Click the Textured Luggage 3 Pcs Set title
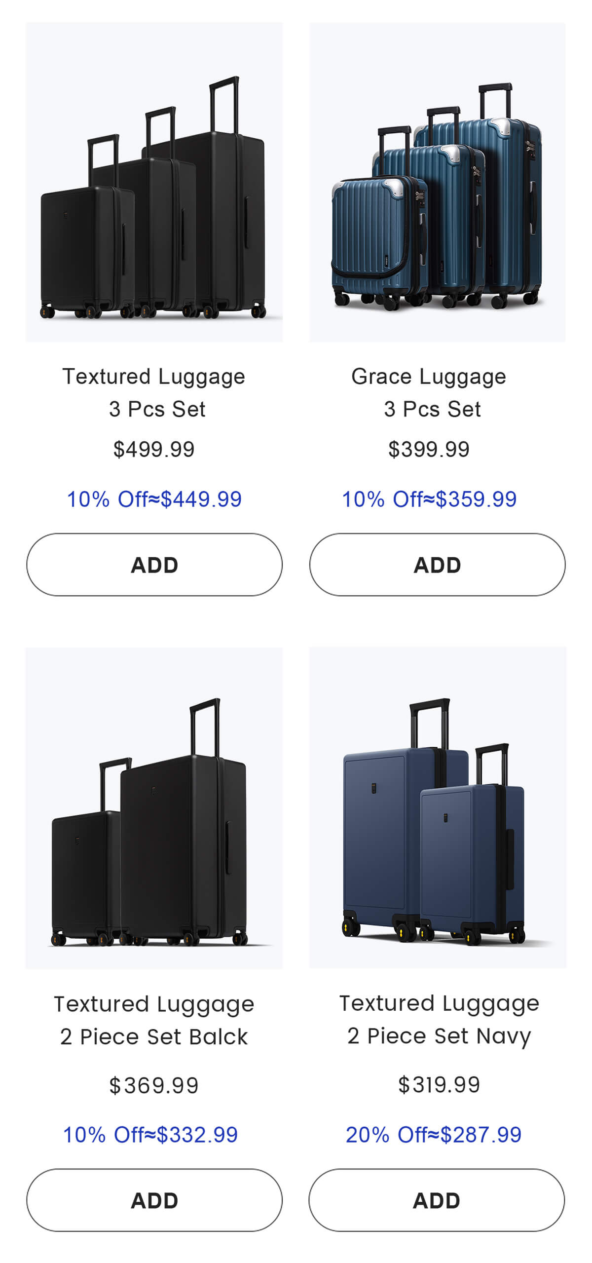592x1263 pixels. point(154,392)
